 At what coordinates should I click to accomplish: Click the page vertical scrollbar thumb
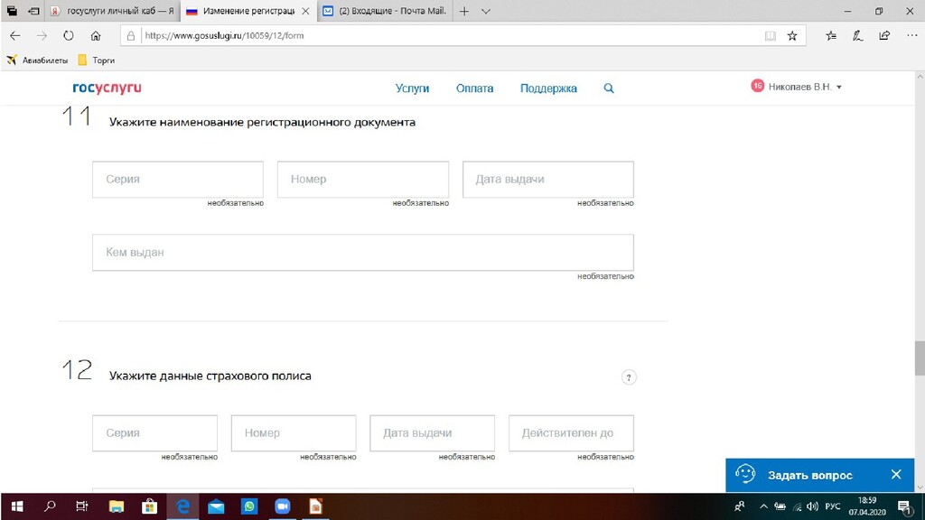pos(920,357)
